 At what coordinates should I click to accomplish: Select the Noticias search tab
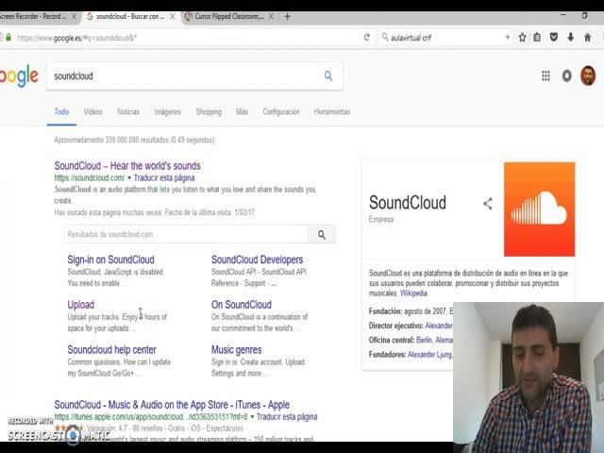pos(128,111)
